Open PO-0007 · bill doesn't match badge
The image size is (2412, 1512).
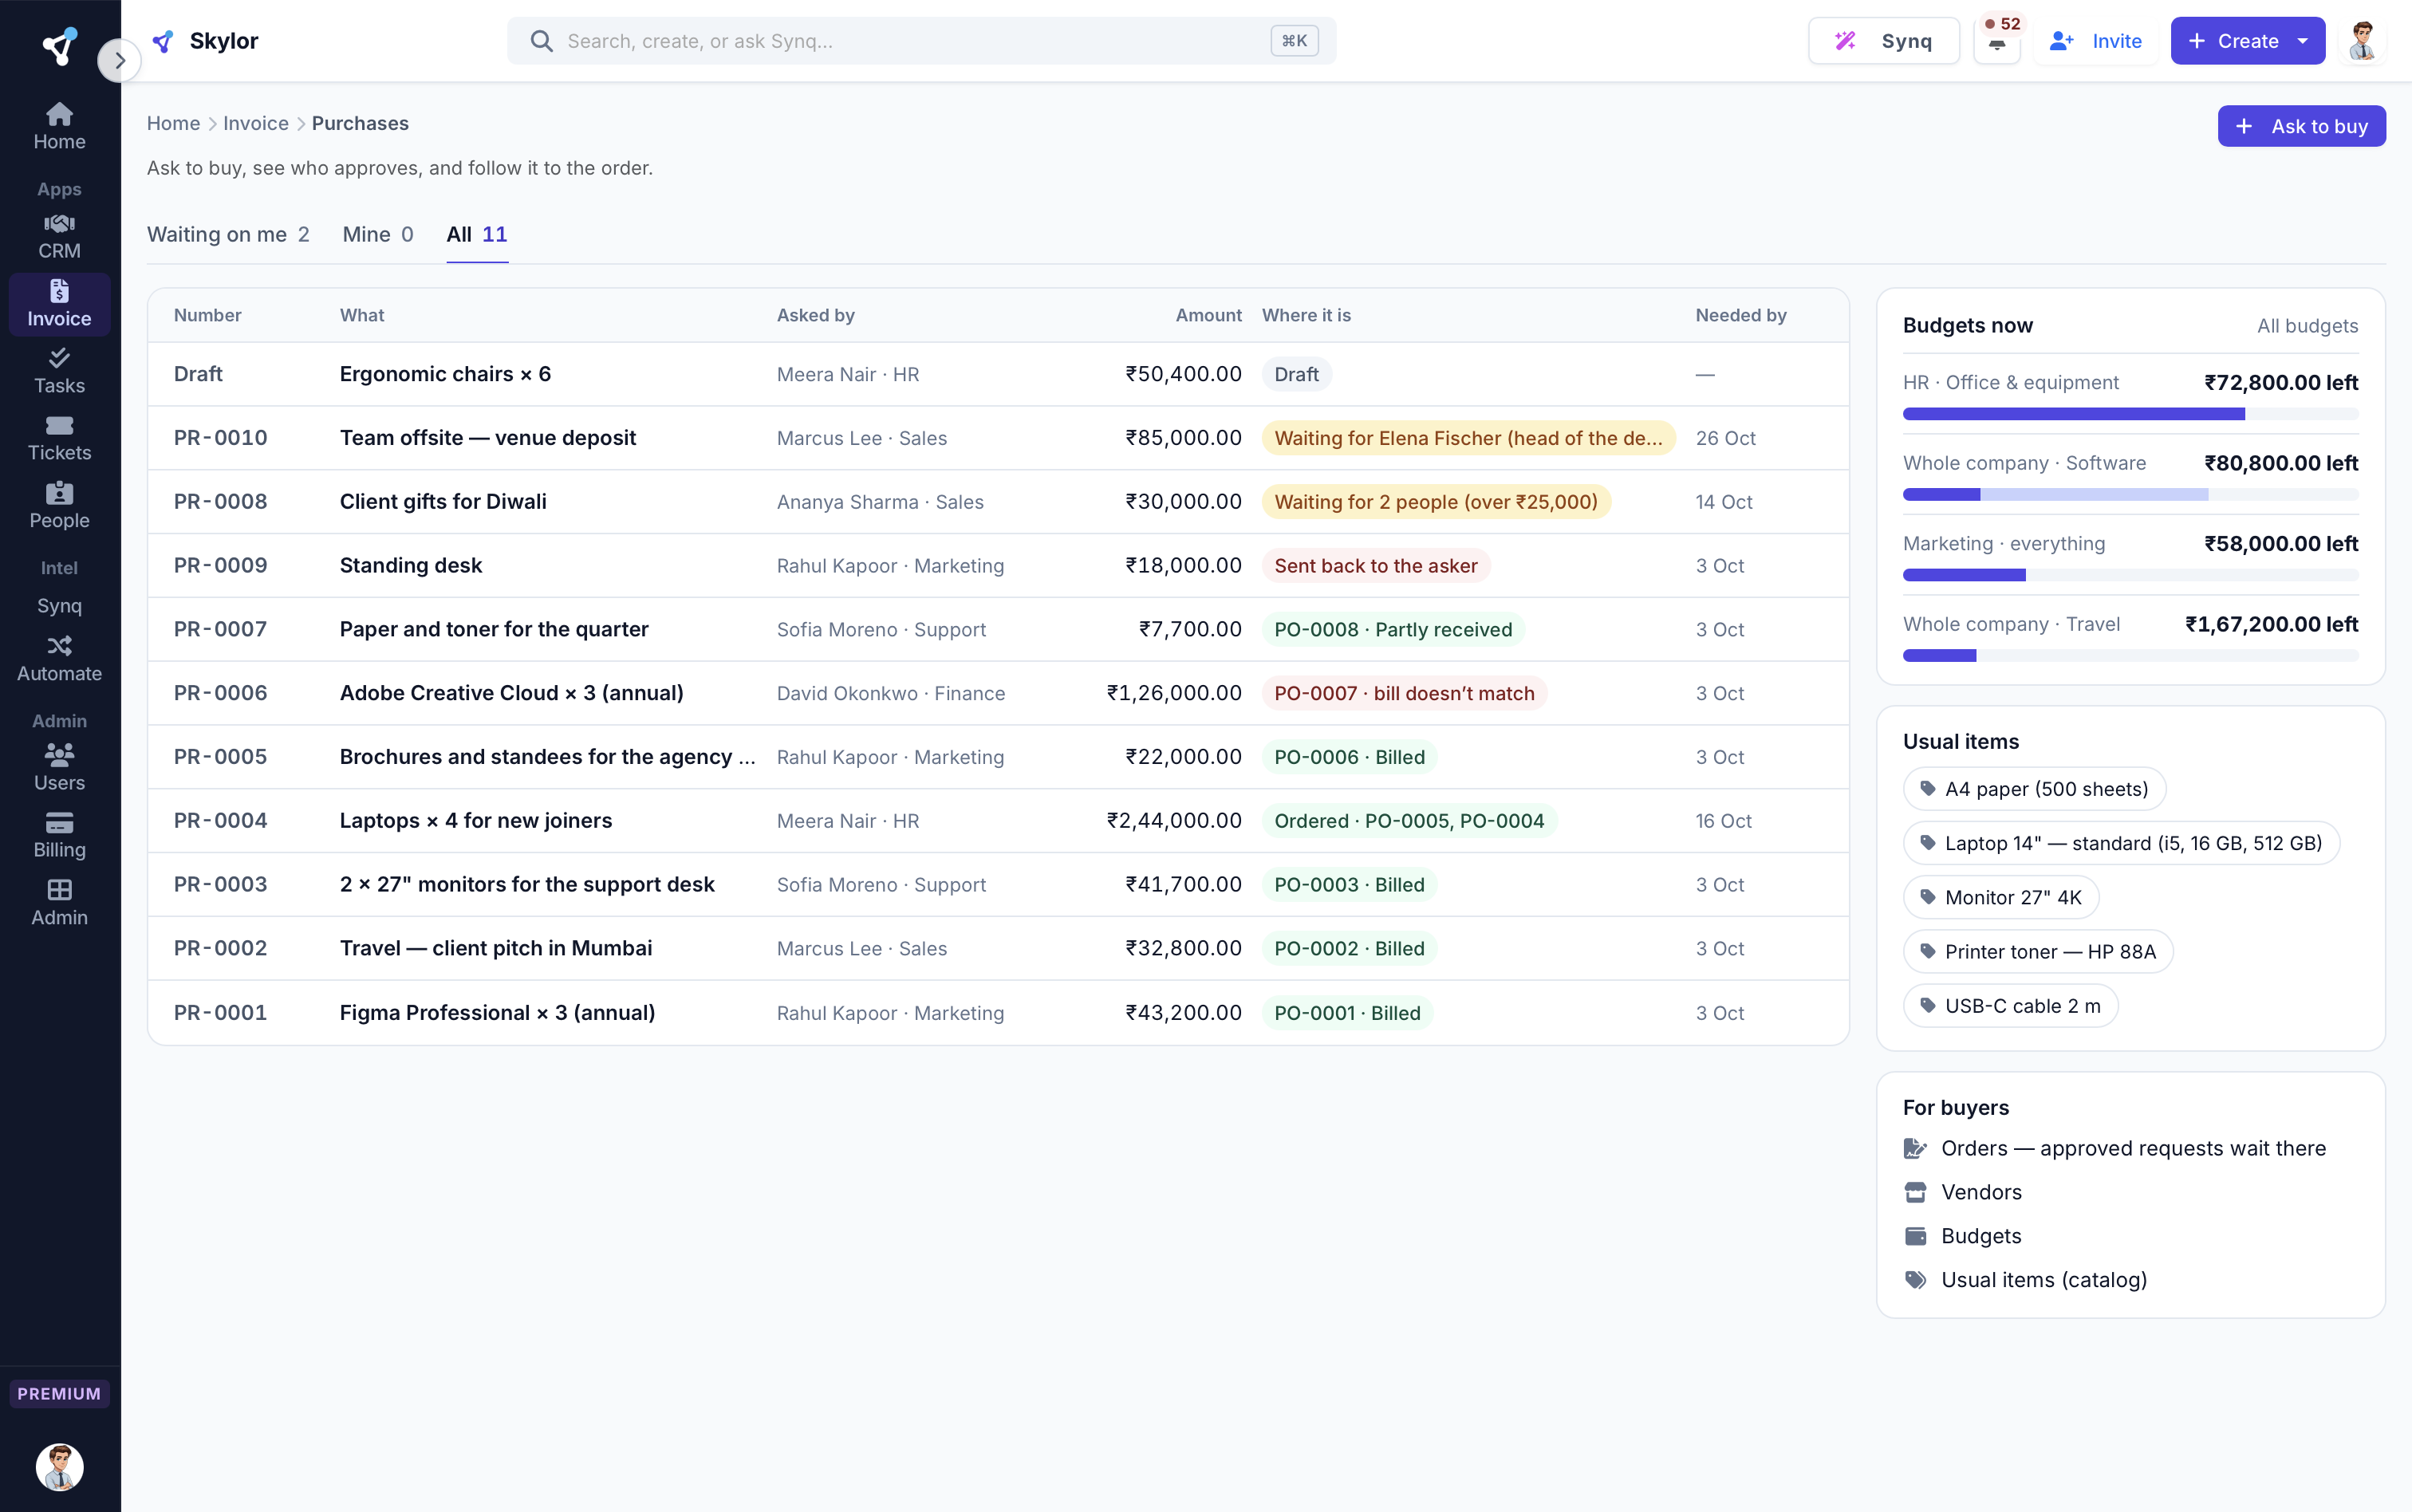[1404, 693]
